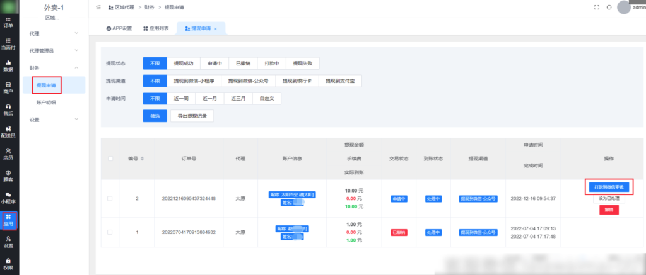Image resolution: width=646 pixels, height=275 pixels.
Task: Click the refresh page icon
Action: [x=609, y=8]
